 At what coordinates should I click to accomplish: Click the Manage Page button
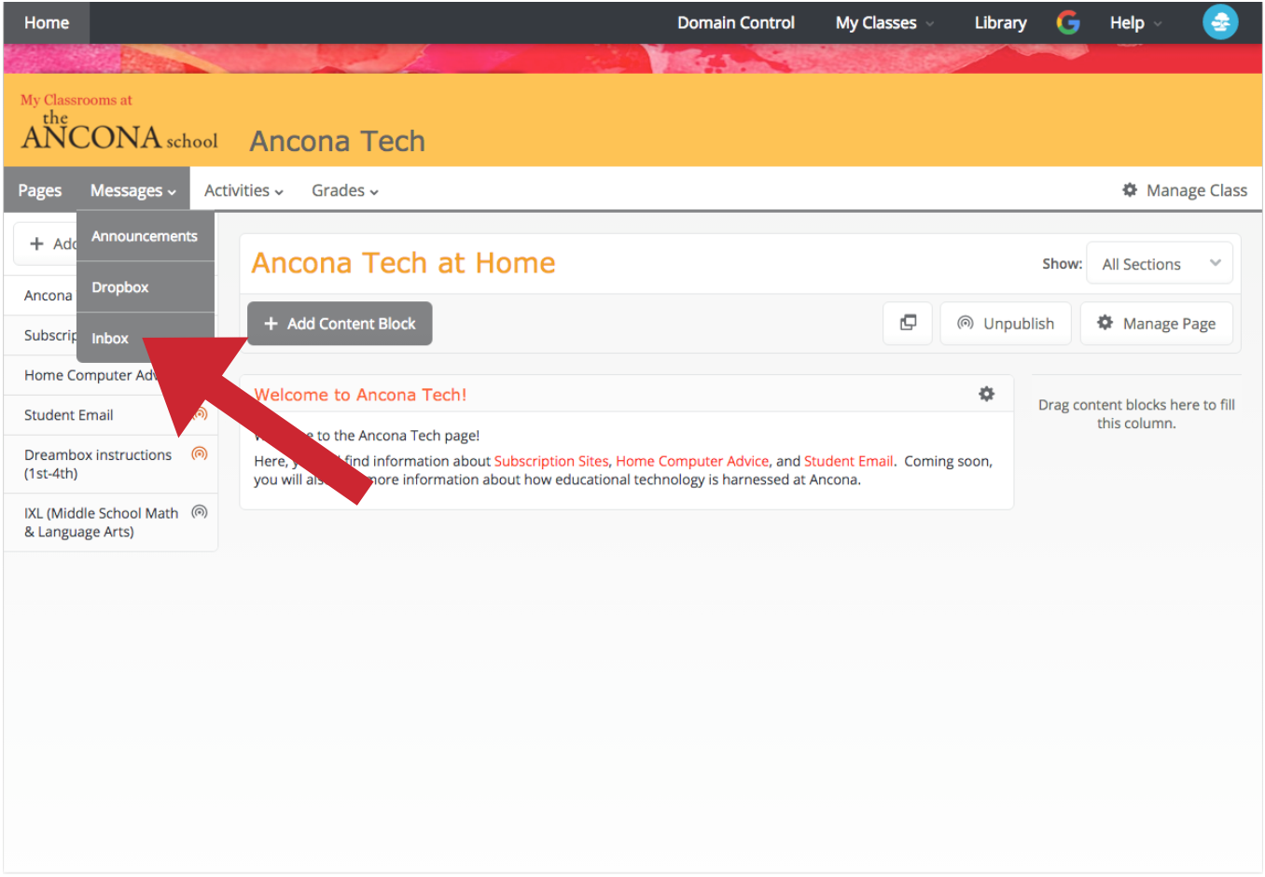point(1157,323)
